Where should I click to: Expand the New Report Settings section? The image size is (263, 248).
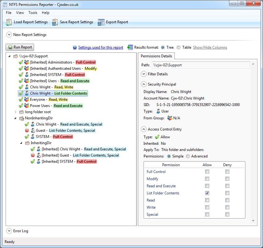tap(9, 35)
